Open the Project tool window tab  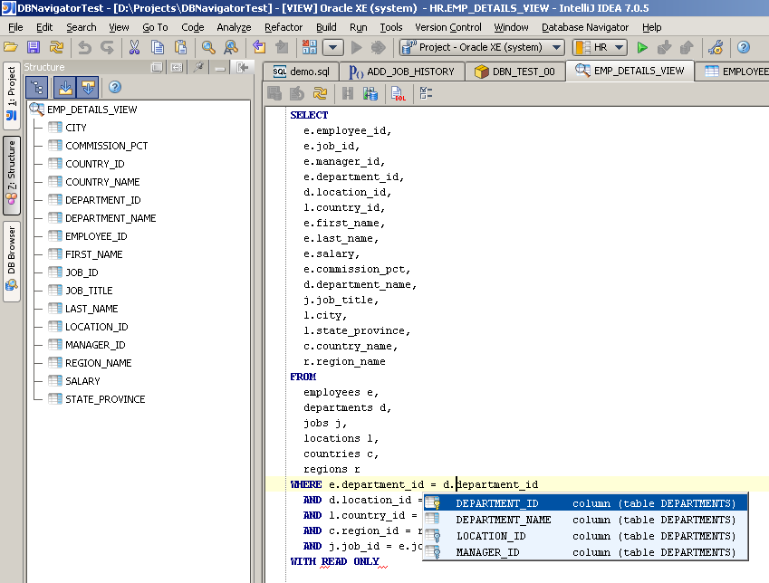pyautogui.click(x=11, y=95)
